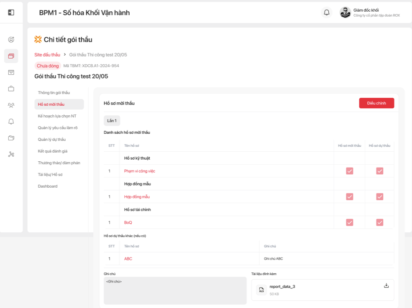Click the archive box icon in sidebar
412x308 pixels.
click(x=11, y=72)
